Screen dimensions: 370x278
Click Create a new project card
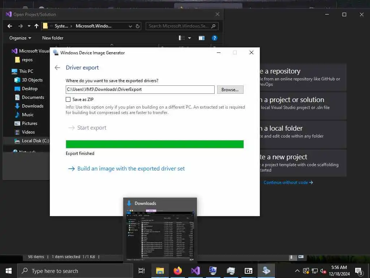click(303, 163)
